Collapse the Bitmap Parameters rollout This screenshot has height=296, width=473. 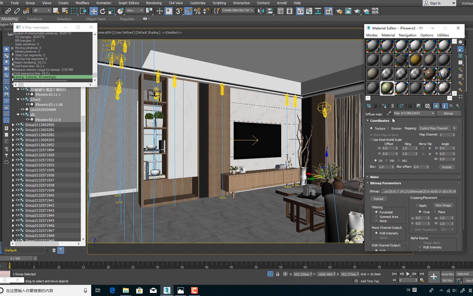pyautogui.click(x=368, y=183)
